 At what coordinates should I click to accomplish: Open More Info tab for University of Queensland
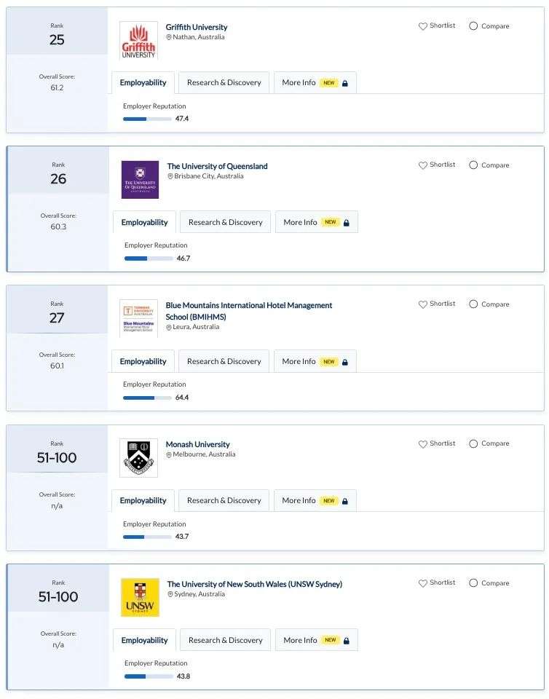(x=317, y=222)
